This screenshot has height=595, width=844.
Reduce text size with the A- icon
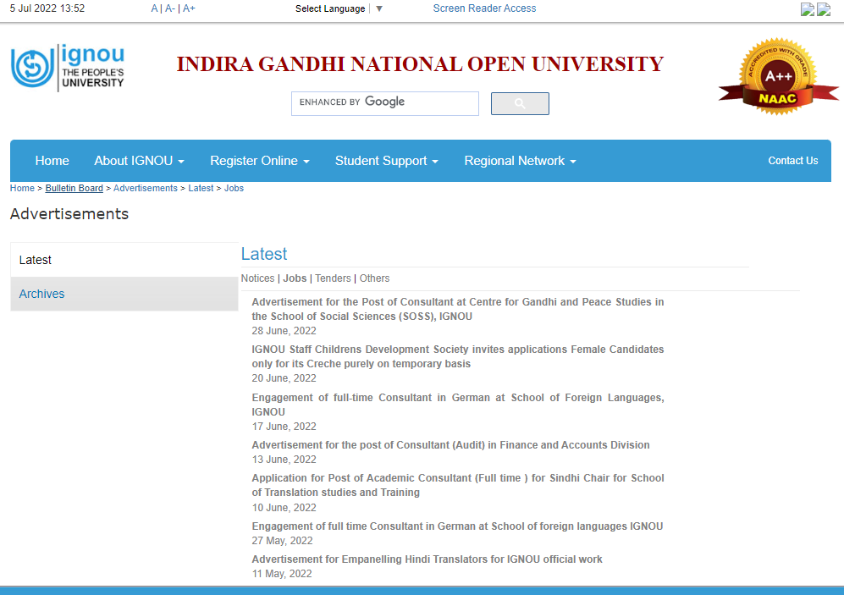click(x=169, y=8)
